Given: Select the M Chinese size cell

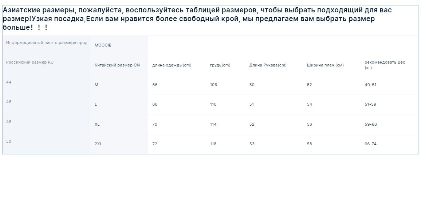Looking at the screenshot, I should 119,85.
